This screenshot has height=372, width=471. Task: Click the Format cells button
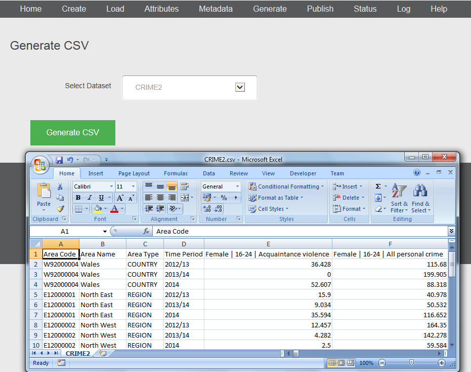coord(349,209)
